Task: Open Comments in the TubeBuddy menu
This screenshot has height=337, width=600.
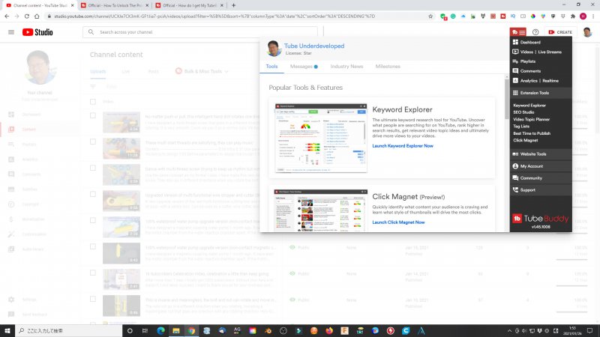Action: click(530, 71)
